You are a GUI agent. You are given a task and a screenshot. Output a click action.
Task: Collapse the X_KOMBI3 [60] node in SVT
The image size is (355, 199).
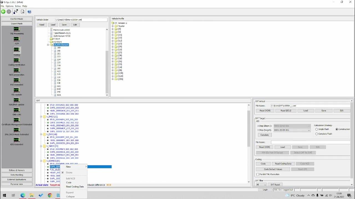tap(41, 161)
